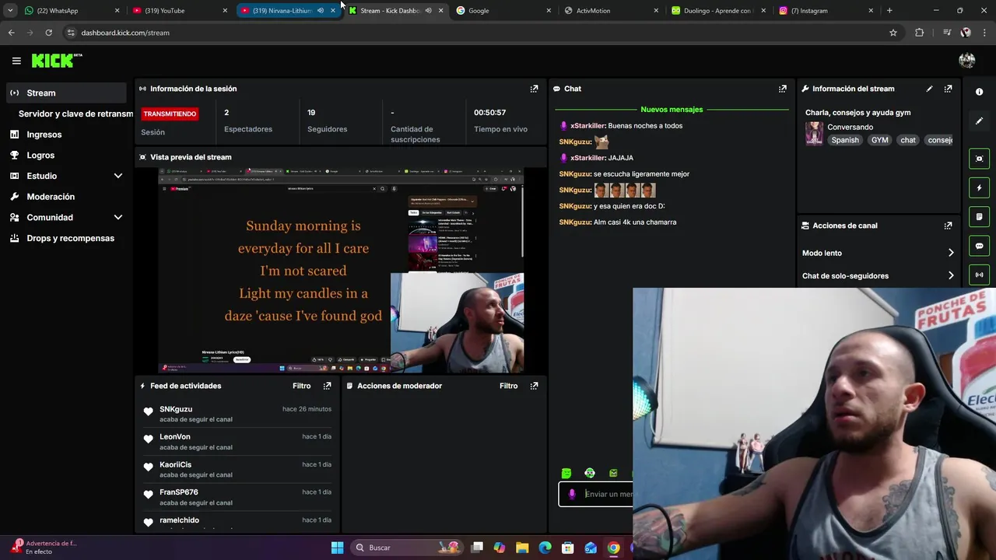Open the Modo lento settings arrow
996x560 pixels.
click(951, 253)
